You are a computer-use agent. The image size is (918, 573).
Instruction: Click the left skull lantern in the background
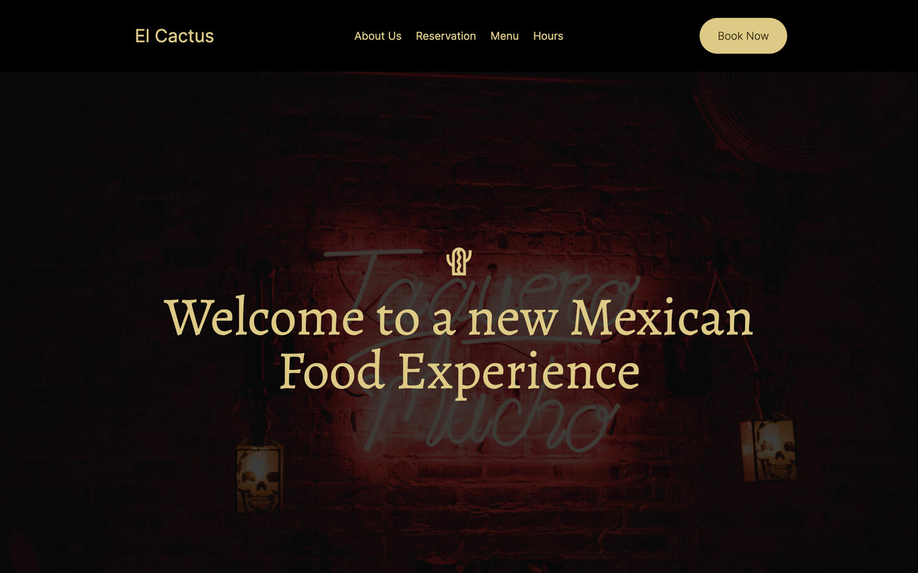tap(259, 476)
